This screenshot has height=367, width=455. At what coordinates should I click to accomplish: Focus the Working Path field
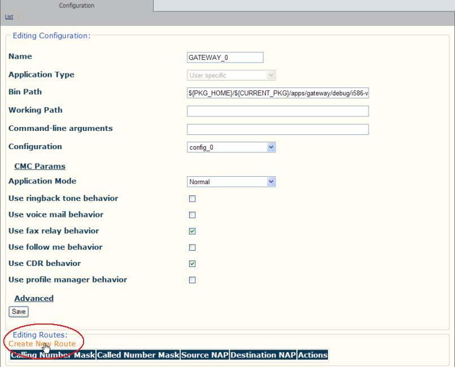click(x=278, y=111)
